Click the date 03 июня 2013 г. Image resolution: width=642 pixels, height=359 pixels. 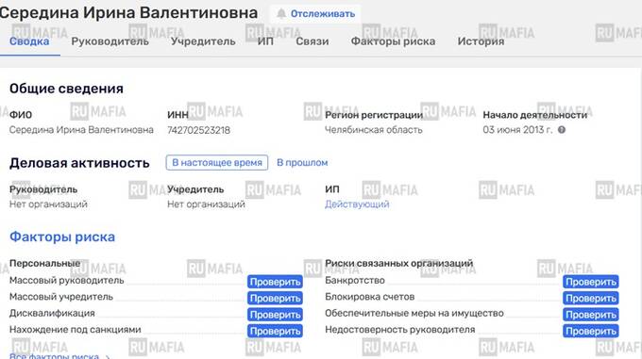point(517,130)
